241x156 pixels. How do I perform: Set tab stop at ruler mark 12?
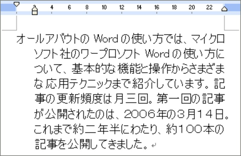point(122,7)
